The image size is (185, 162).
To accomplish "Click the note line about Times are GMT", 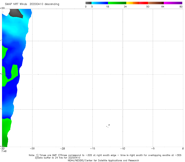I will (x=105, y=155).
